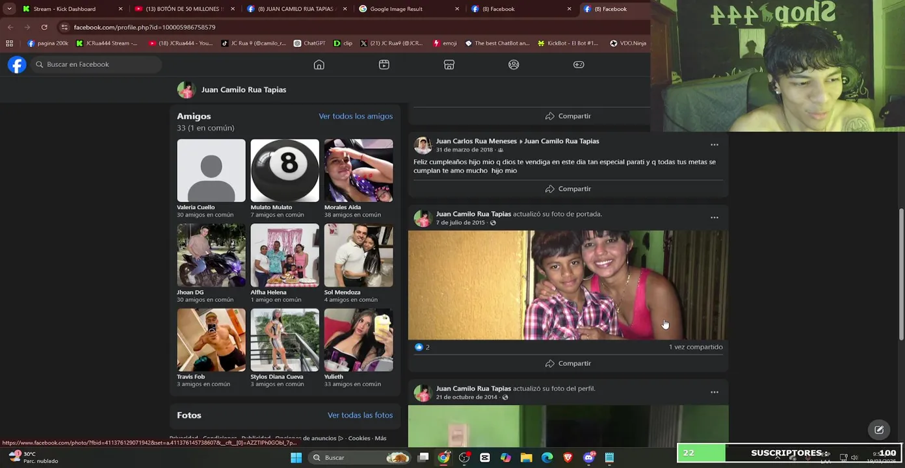Open the Facebook logo home link
905x468 pixels.
pyautogui.click(x=17, y=64)
